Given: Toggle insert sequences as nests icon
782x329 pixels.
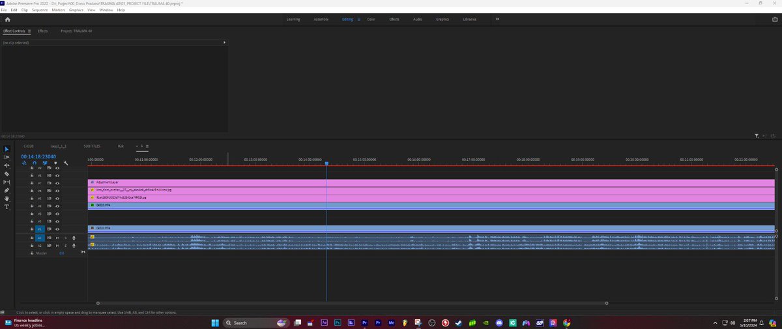Looking at the screenshot, I should 24,164.
